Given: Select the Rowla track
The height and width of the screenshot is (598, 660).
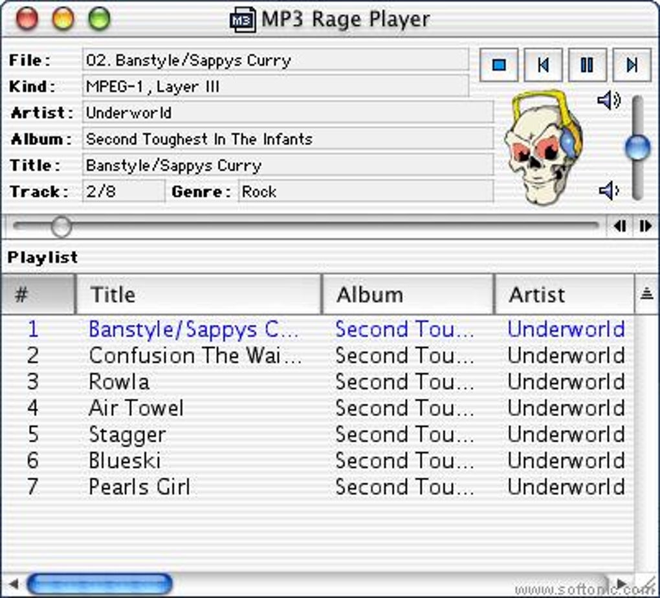Looking at the screenshot, I should (318, 382).
